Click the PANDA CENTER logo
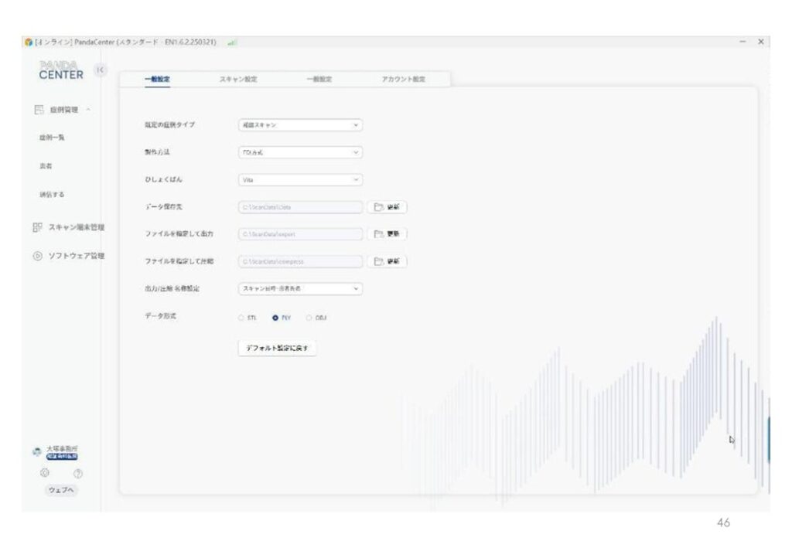Viewport: 792px width, 548px height. click(60, 70)
